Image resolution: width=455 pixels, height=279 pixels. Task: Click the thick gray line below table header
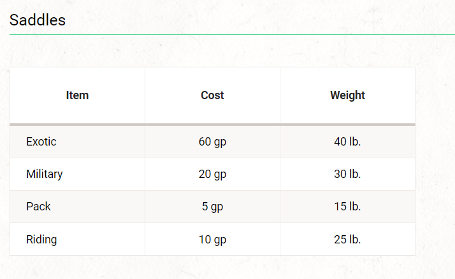pos(212,125)
